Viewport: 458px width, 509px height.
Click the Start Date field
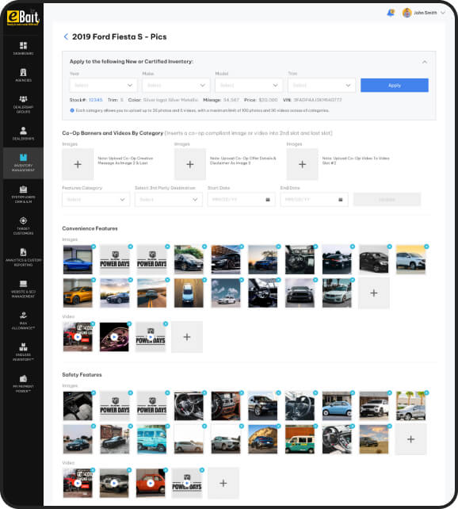click(242, 199)
